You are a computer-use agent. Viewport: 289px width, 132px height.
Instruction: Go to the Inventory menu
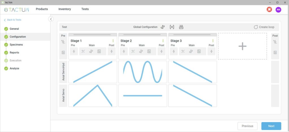pos(65,9)
